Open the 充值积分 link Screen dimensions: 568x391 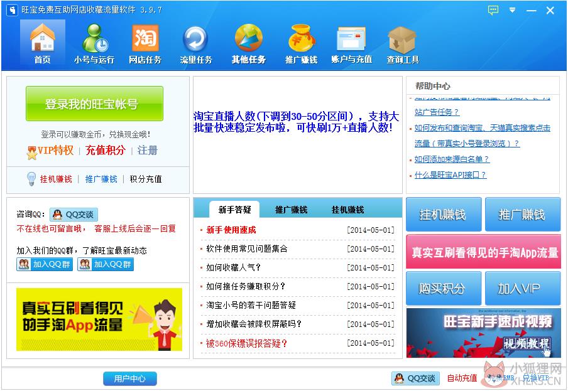tap(106, 150)
